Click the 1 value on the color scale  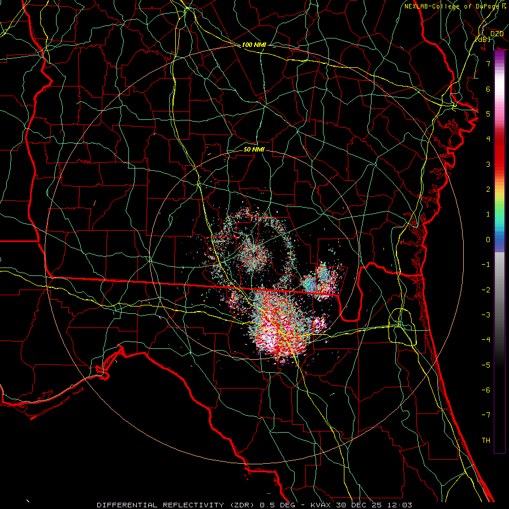488,214
